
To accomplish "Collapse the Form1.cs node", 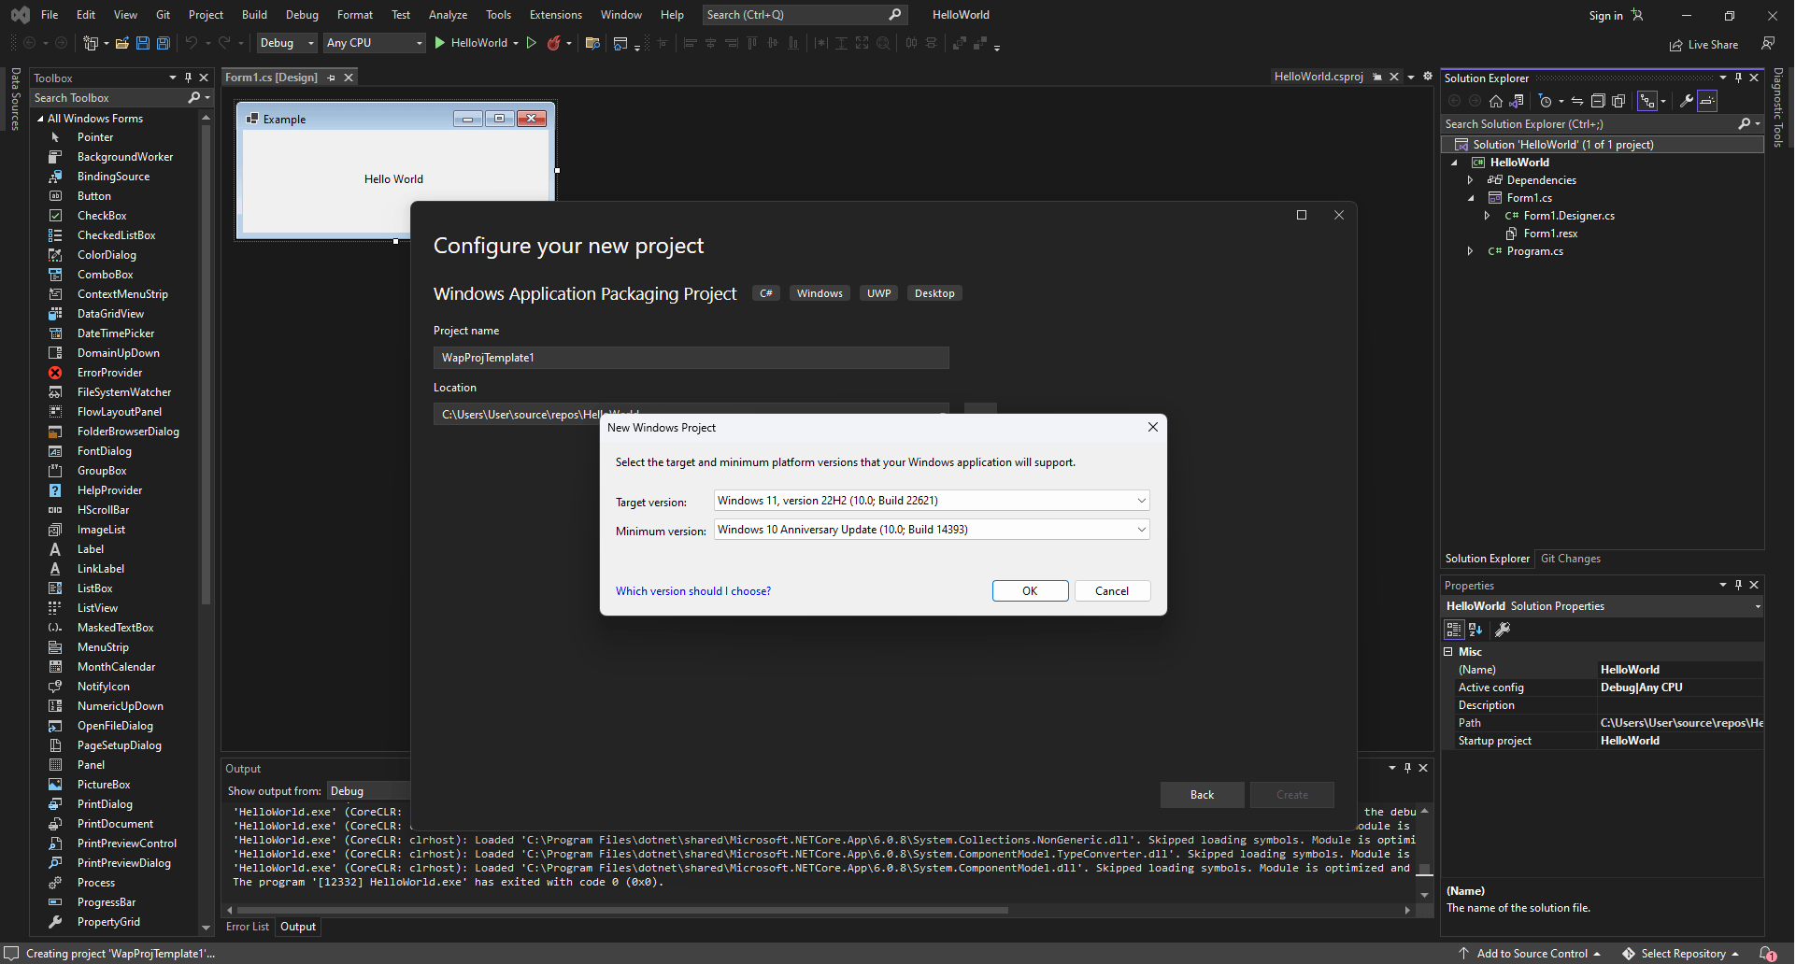I will (1471, 198).
